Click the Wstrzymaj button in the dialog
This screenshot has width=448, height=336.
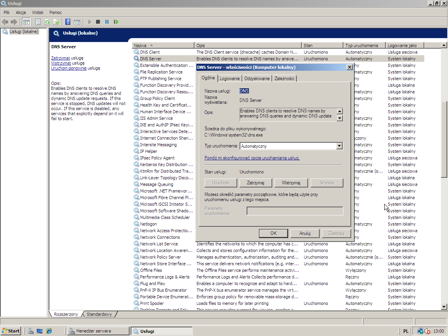tap(291, 182)
